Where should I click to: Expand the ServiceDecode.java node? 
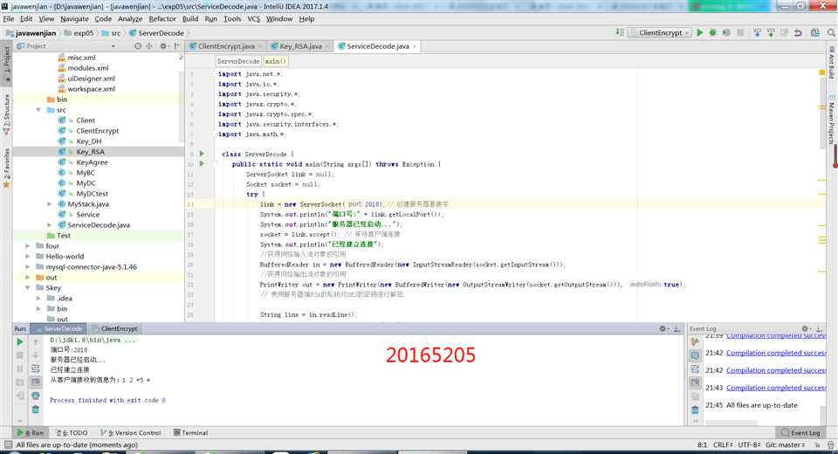point(49,225)
